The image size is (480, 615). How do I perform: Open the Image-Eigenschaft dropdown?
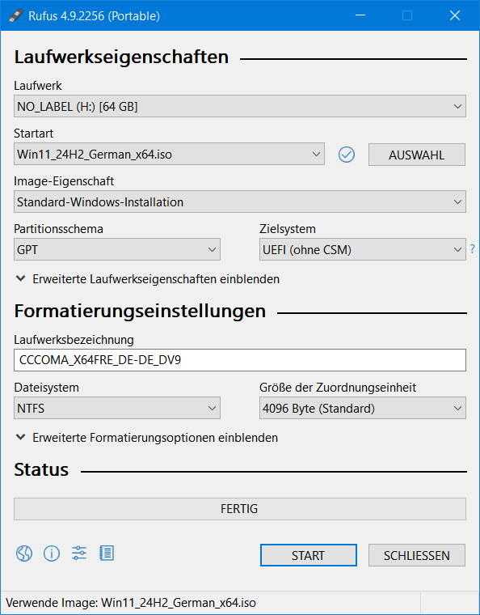point(240,202)
